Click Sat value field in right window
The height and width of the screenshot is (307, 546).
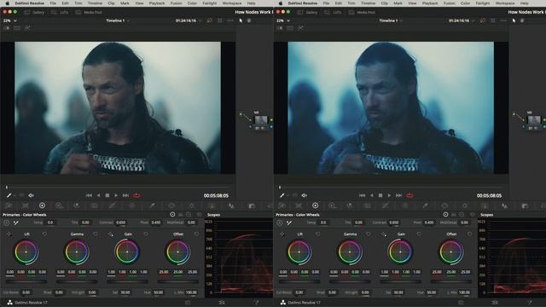[x=398, y=293]
